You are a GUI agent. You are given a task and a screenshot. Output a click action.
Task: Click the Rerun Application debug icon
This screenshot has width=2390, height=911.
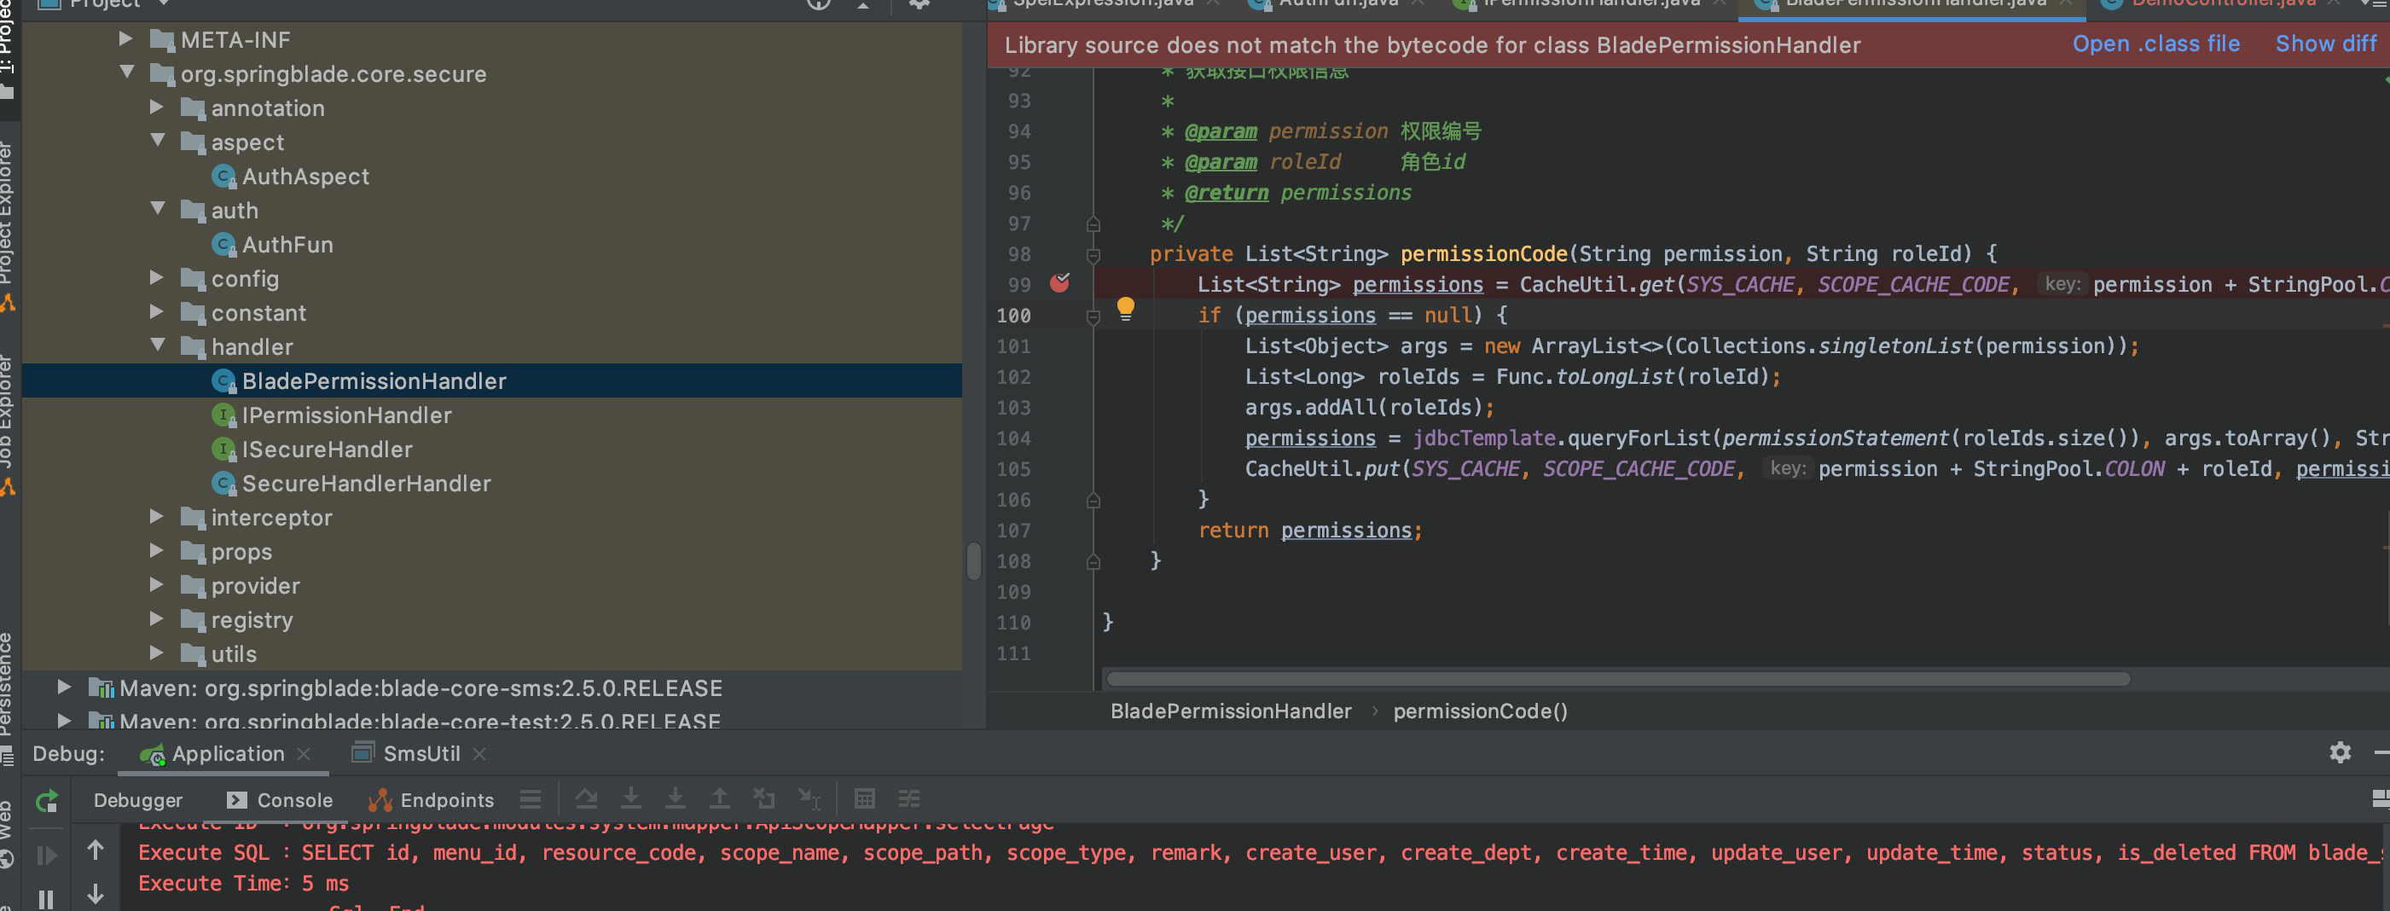[x=46, y=799]
